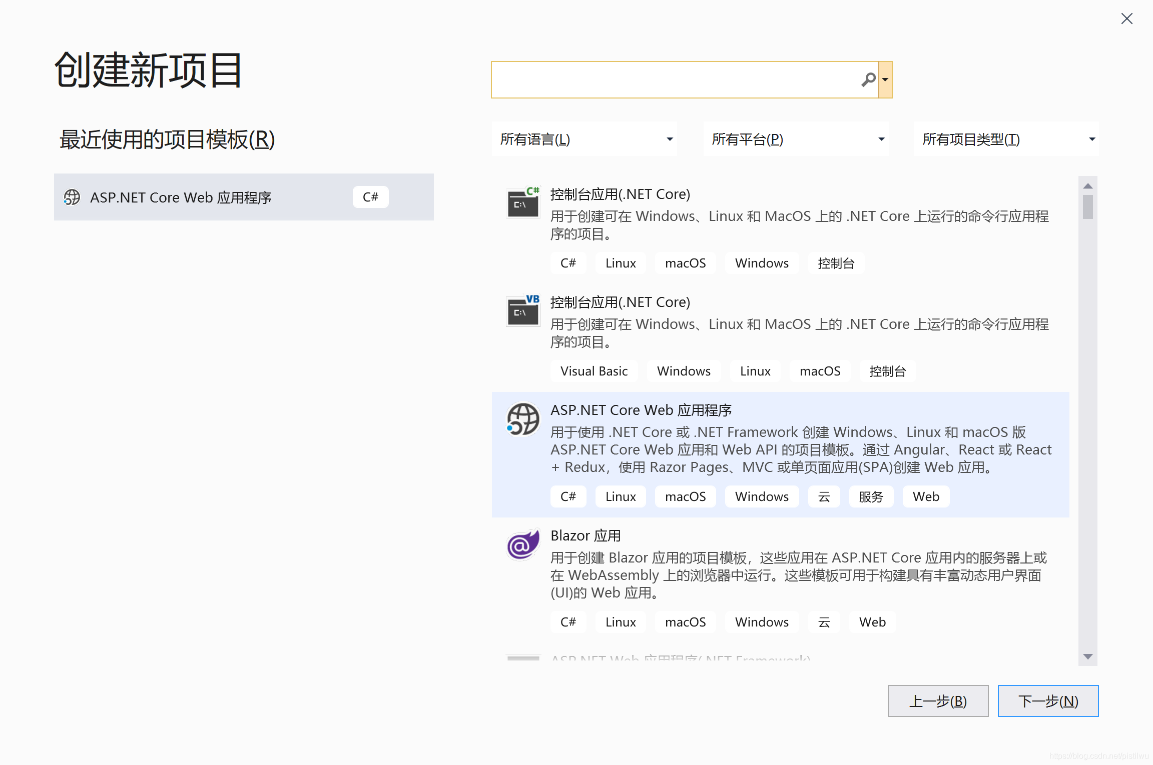Expand the search box history dropdown arrow

point(885,79)
